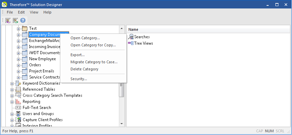Click the Keyword Dictionaries key icon
This screenshot has height=135, width=292.
click(x=18, y=83)
